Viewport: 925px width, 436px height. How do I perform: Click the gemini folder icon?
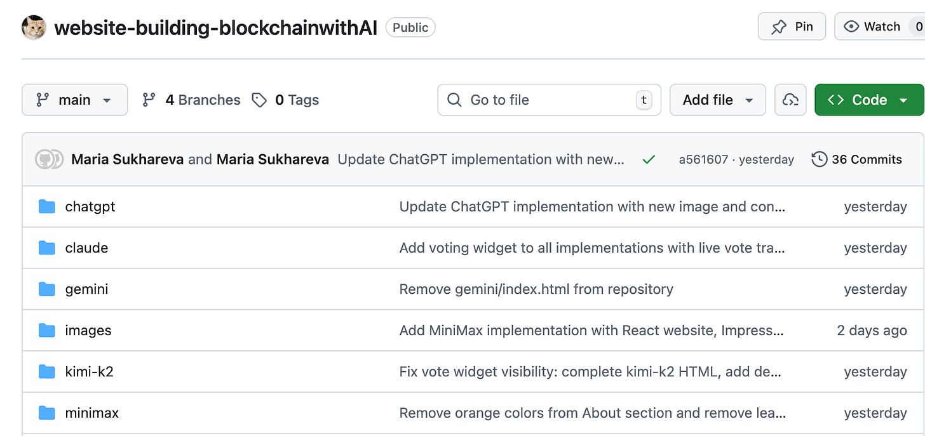pos(47,289)
